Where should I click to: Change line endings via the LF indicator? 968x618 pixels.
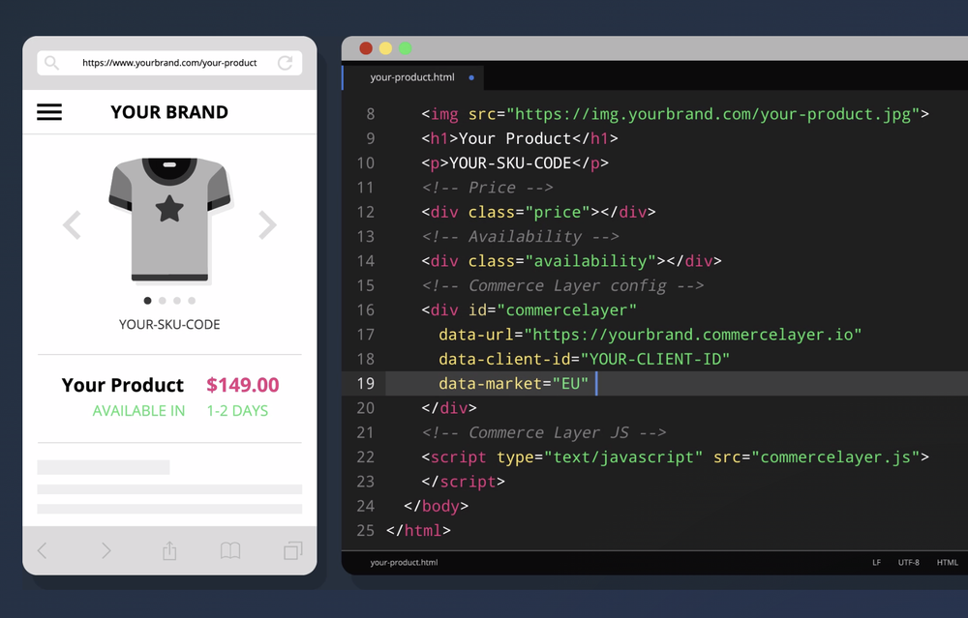point(876,562)
